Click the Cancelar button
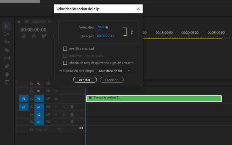The height and width of the screenshot is (145, 232). point(112,80)
